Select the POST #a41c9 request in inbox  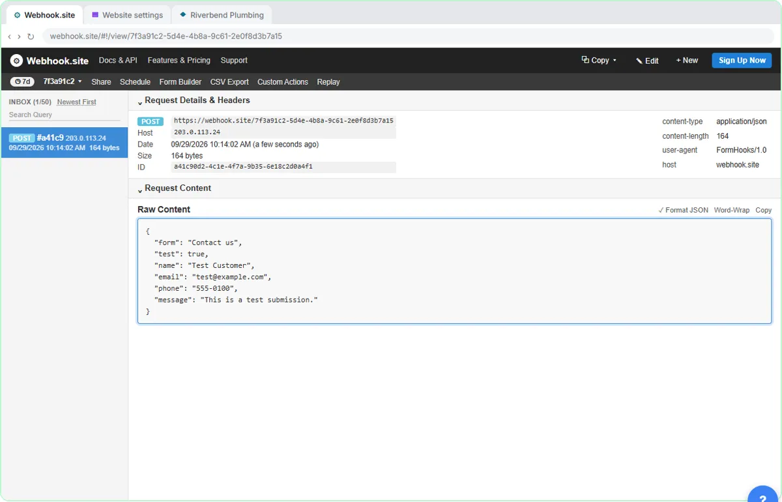pos(65,143)
